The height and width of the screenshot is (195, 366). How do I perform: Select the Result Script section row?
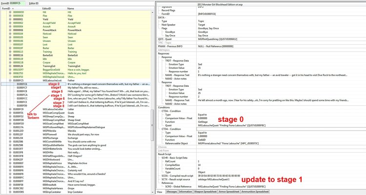(x=261, y=154)
